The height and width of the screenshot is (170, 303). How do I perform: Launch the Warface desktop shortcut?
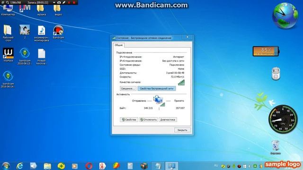click(8, 55)
